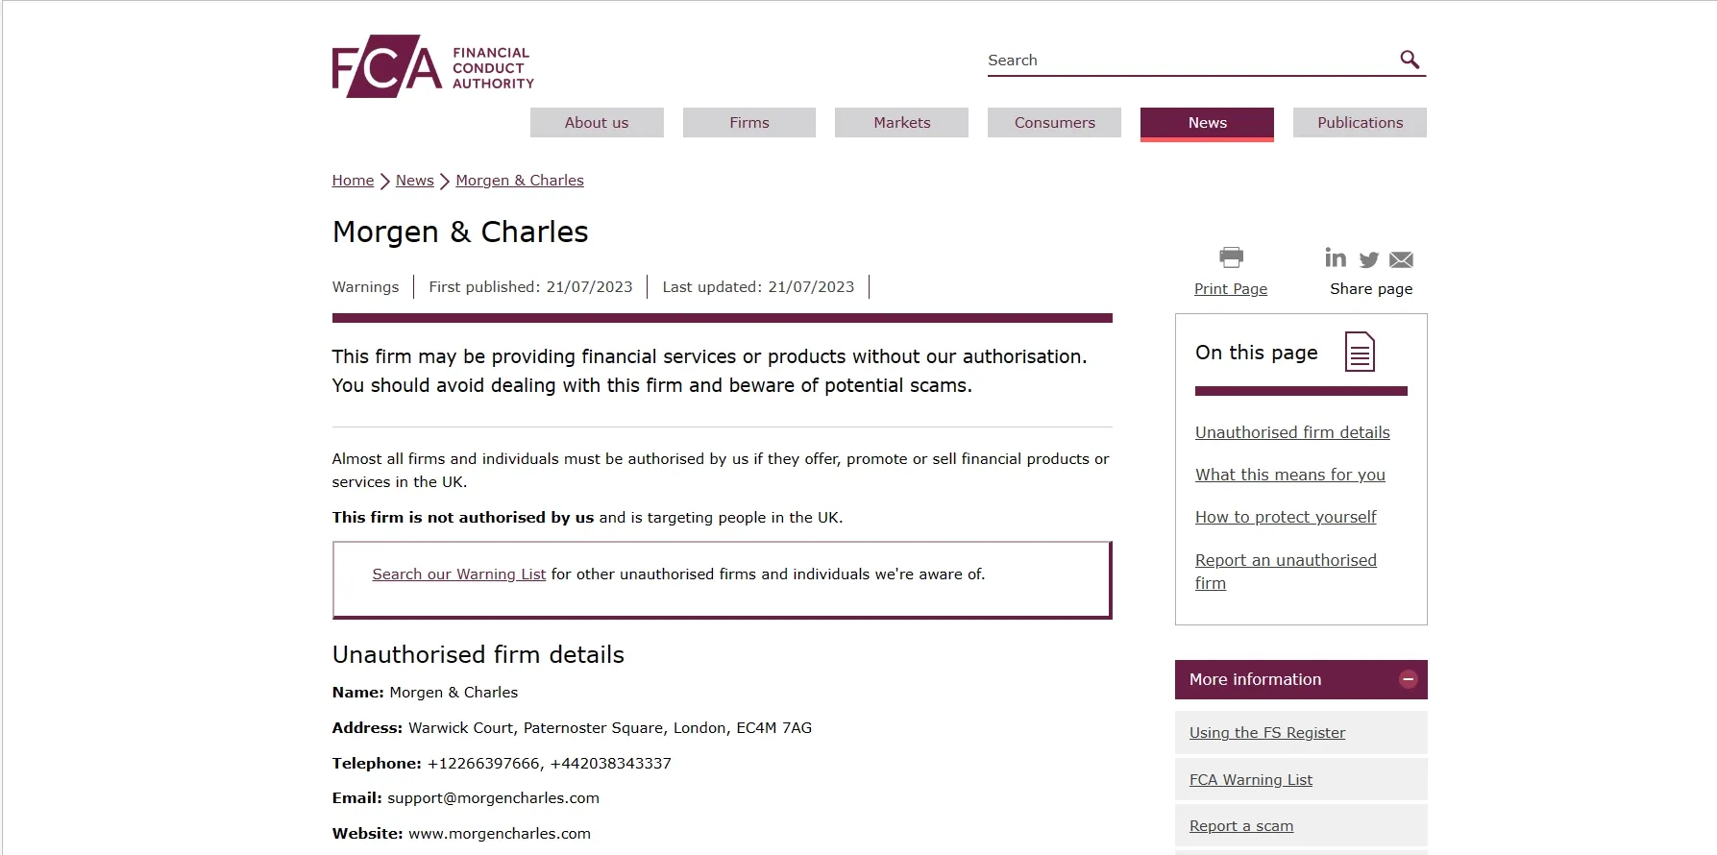Click the Report a scam link
The image size is (1717, 855).
point(1241,826)
